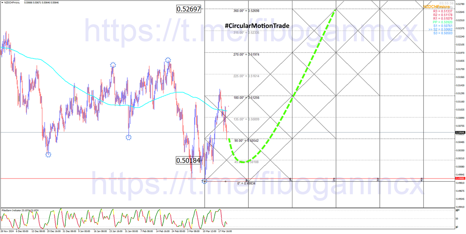Screen dimensions: 466x234
Task: Click the 0.52780 price scale value
Action: tap(459, 4)
